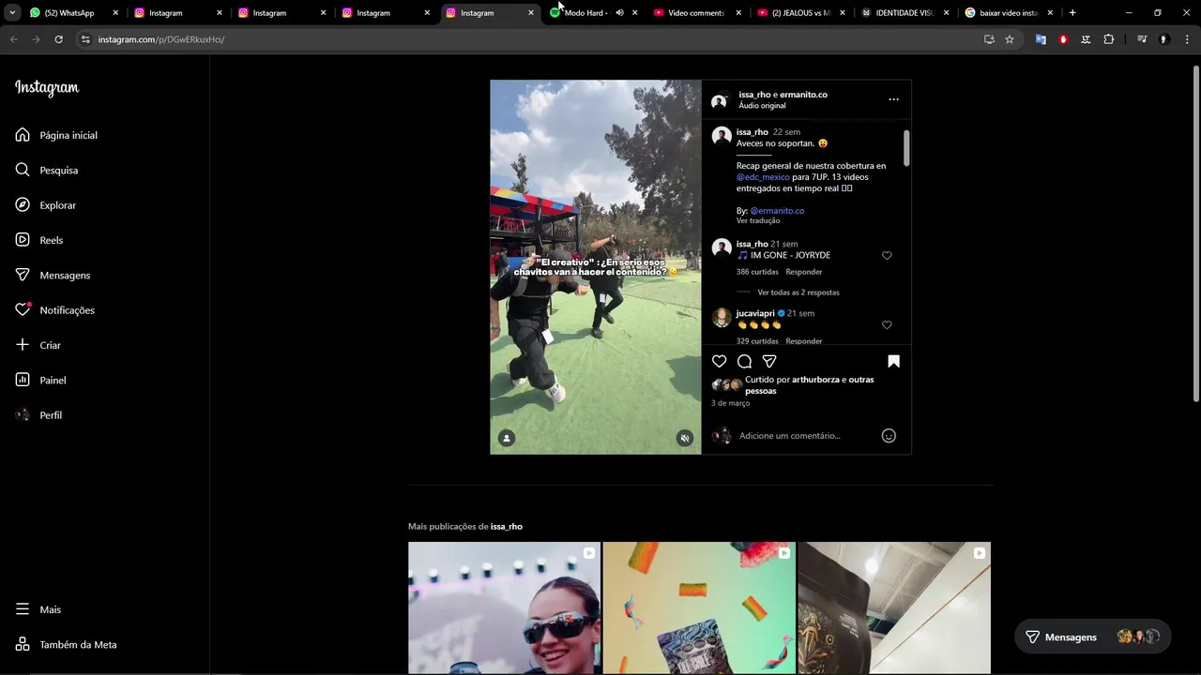Open the Google Translate extension icon
The image size is (1201, 675).
(1041, 39)
